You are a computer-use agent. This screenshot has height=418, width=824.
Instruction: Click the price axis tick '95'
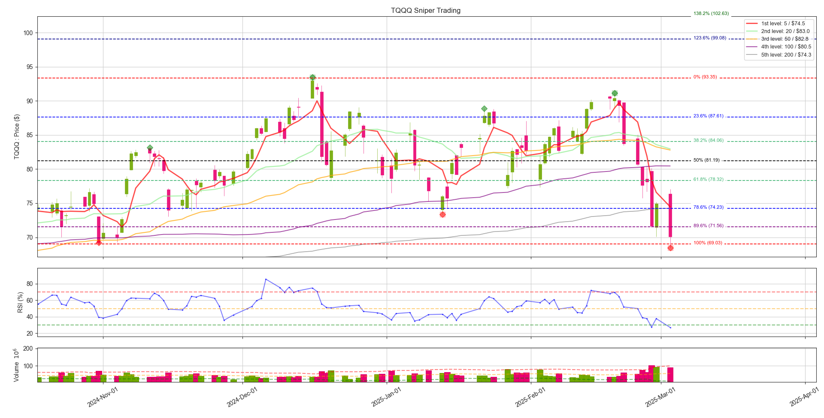(30, 67)
